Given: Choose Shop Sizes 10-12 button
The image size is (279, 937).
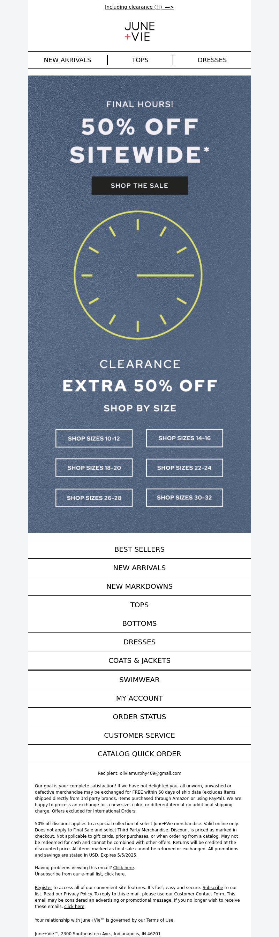Looking at the screenshot, I should 94,438.
